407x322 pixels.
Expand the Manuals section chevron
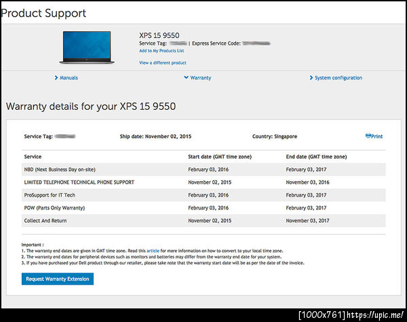56,77
